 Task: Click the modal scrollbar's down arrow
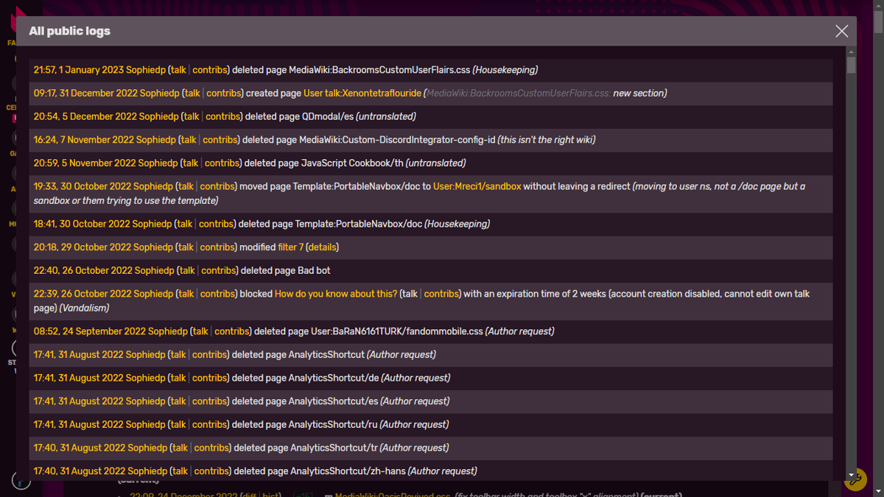851,474
